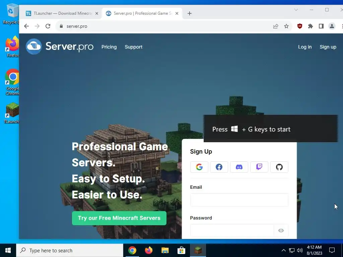The image size is (343, 257).
Task: Focus the Email input field
Action: pos(239,200)
